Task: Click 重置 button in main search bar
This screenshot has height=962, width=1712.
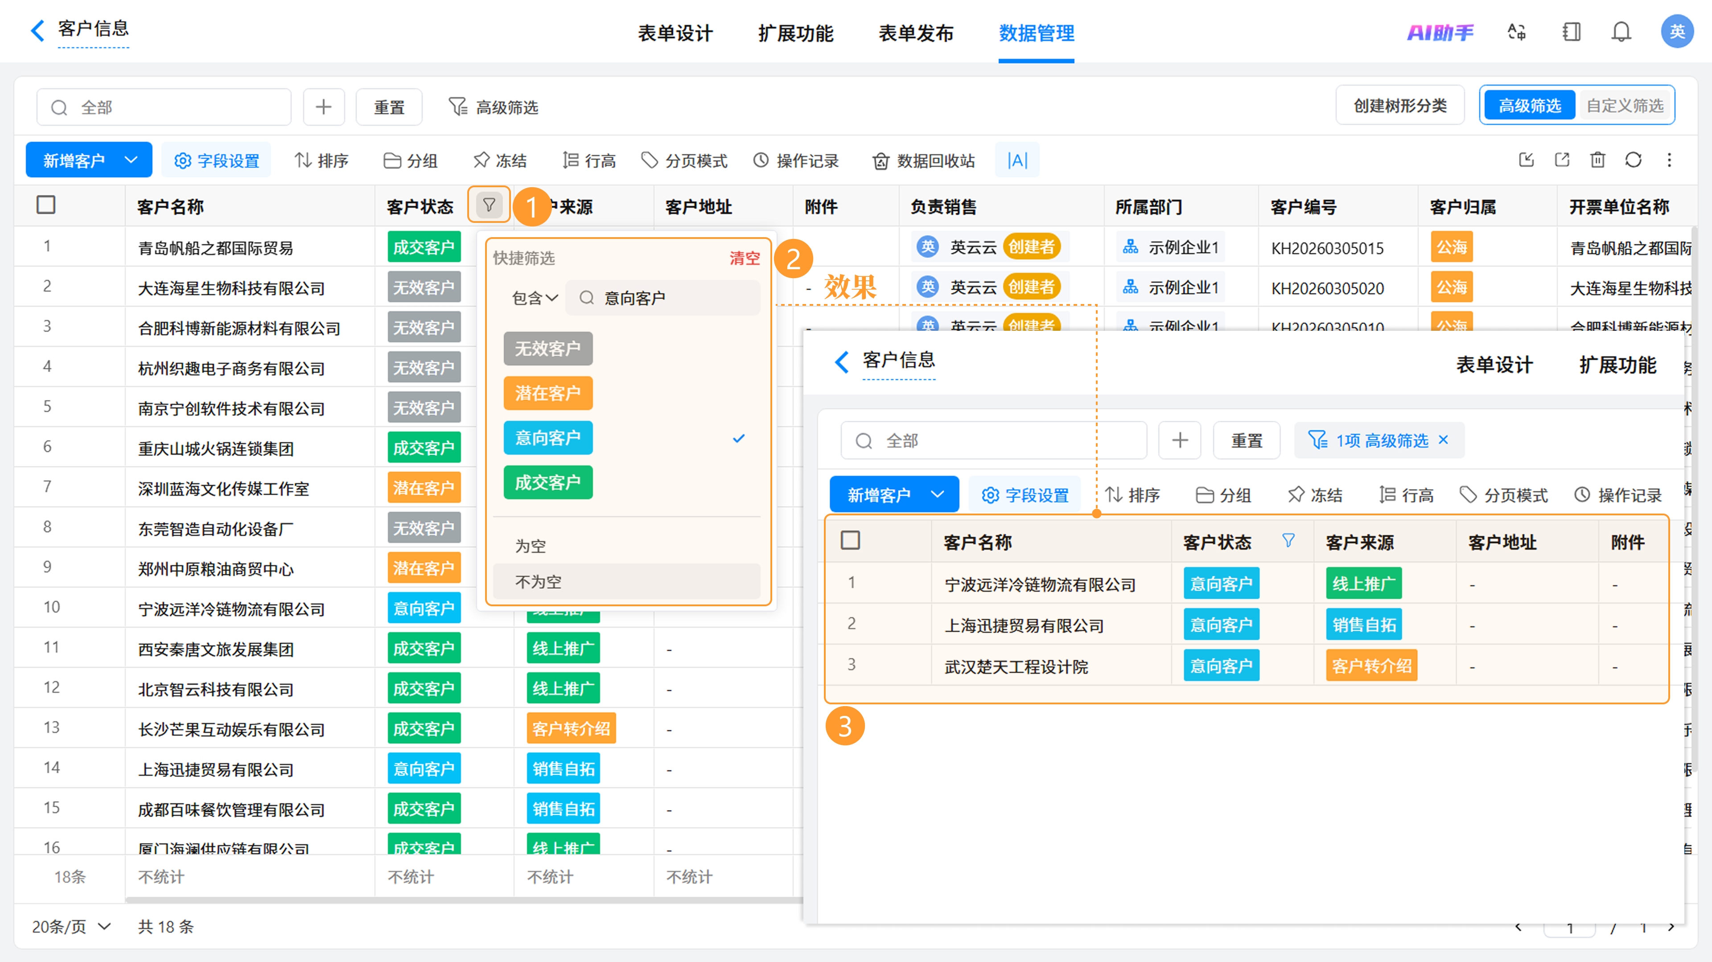Action: coord(389,107)
